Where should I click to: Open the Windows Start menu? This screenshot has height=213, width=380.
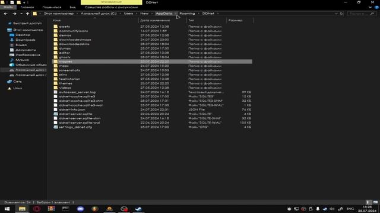[x=7, y=209]
